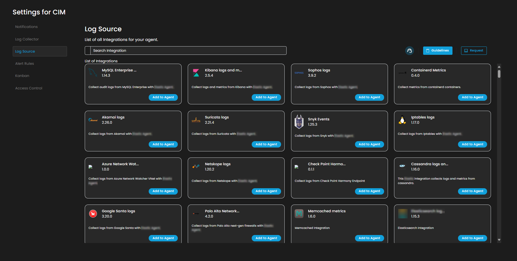
Task: Click the Snyk dog mascot icon
Action: click(299, 122)
